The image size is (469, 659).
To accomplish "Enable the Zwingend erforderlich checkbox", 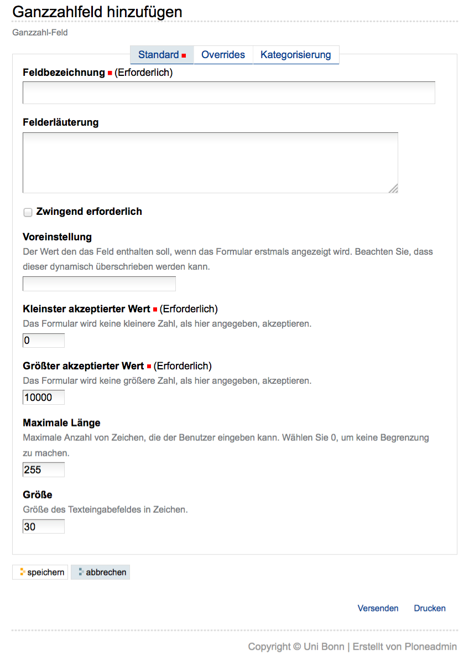I will click(x=28, y=212).
